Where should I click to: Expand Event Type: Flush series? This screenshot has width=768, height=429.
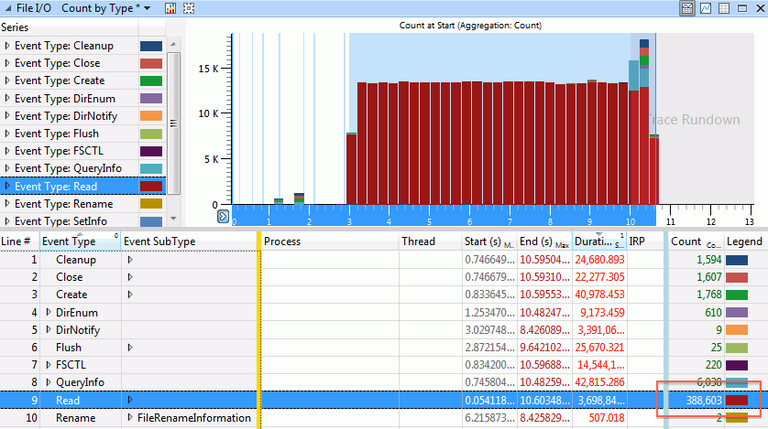click(x=6, y=134)
